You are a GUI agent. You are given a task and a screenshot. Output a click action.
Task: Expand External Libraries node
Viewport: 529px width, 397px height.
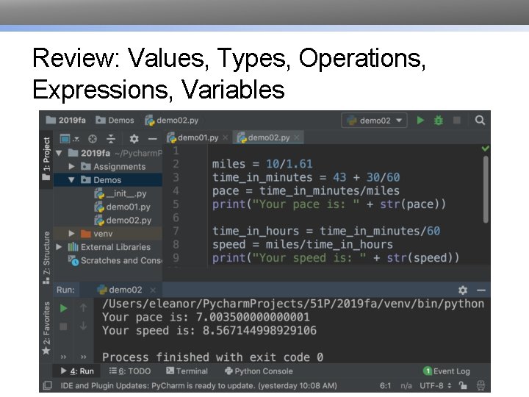coord(59,247)
